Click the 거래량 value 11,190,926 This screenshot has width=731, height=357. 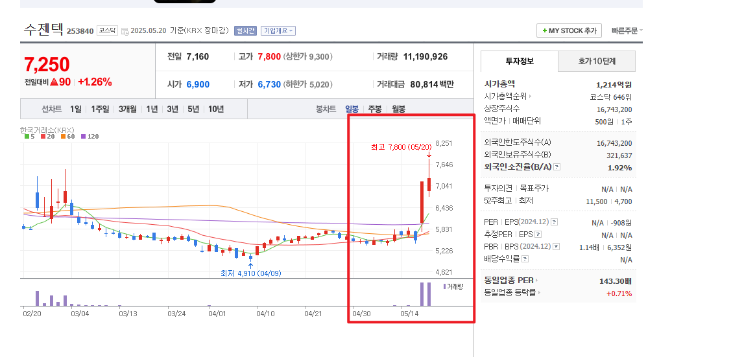click(x=425, y=57)
